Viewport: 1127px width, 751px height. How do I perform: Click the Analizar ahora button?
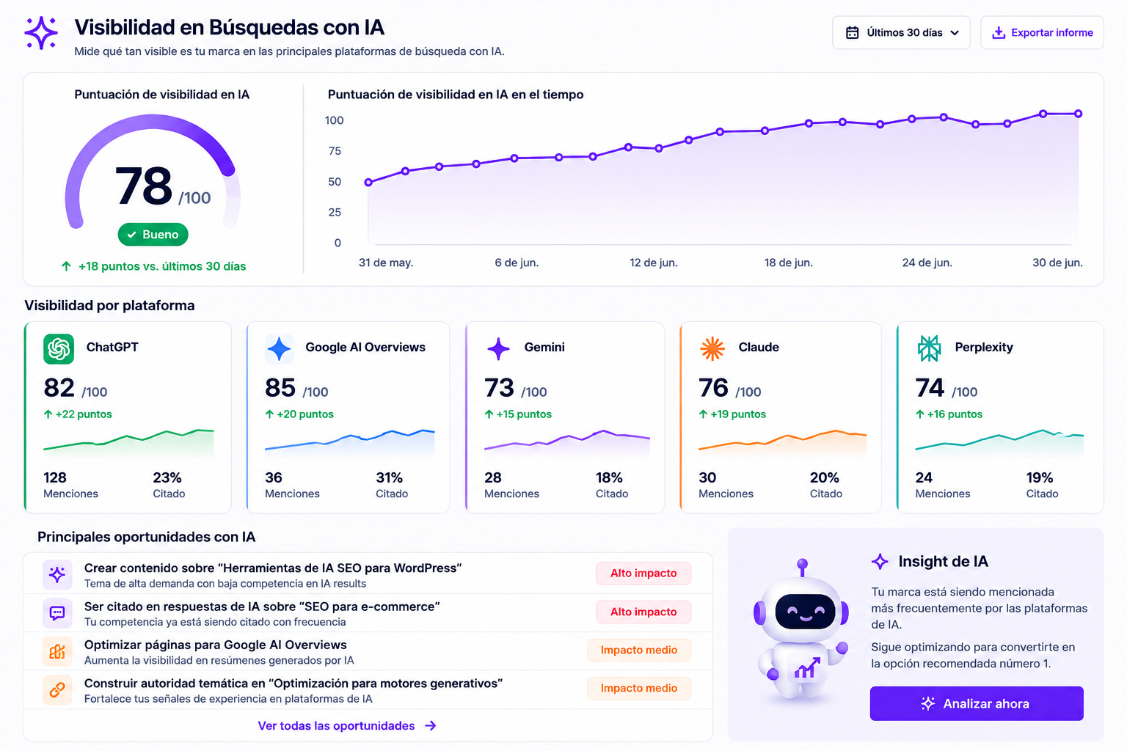(977, 703)
